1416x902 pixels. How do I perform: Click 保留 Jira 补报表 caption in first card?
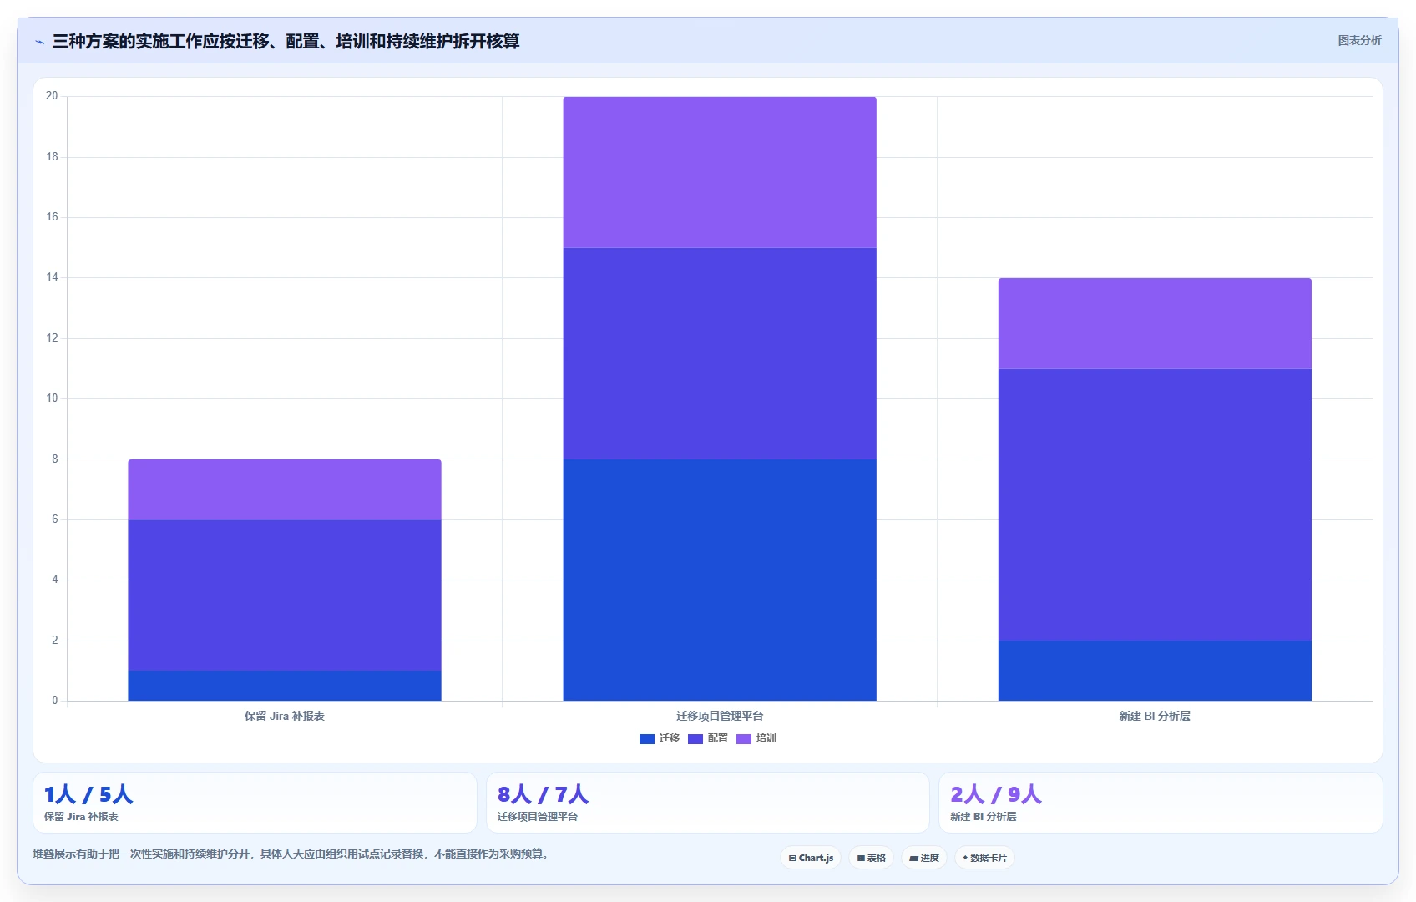[81, 817]
